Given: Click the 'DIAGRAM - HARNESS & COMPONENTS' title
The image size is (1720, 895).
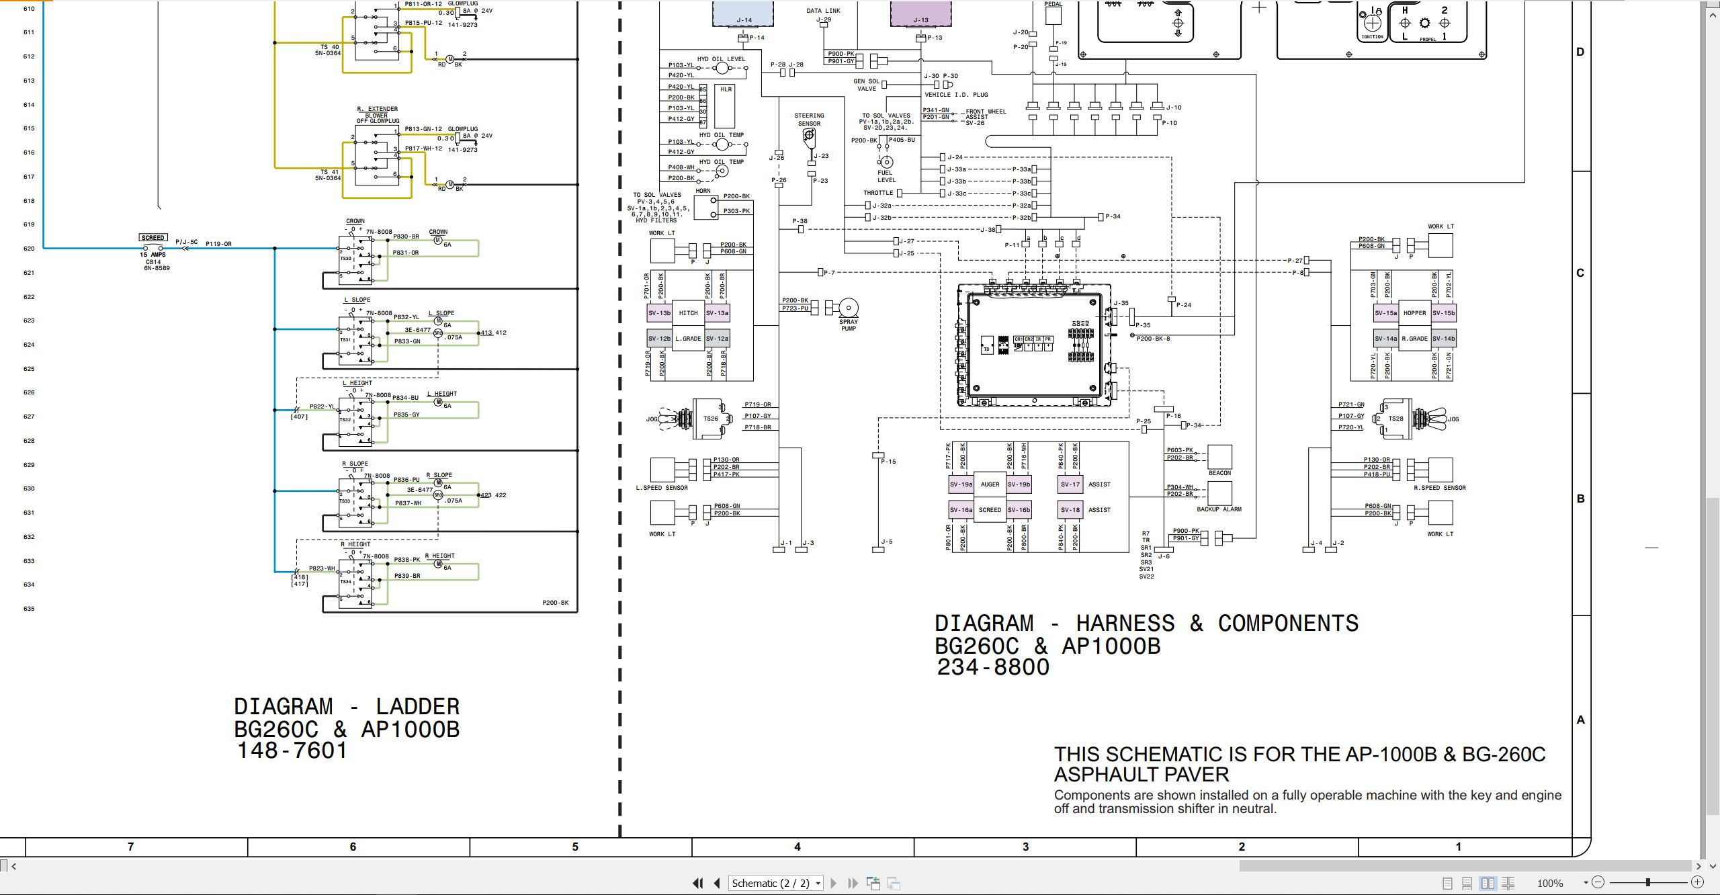Looking at the screenshot, I should [x=1146, y=624].
